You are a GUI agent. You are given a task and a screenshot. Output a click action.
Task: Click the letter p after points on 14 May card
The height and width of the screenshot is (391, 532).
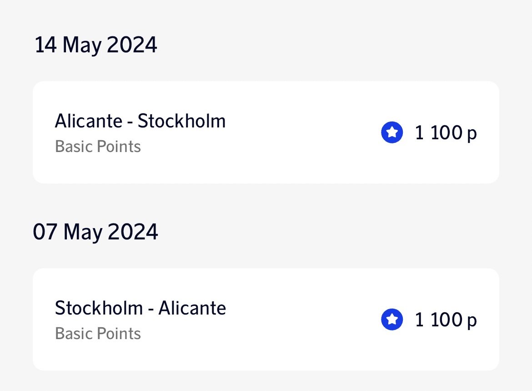tap(472, 135)
